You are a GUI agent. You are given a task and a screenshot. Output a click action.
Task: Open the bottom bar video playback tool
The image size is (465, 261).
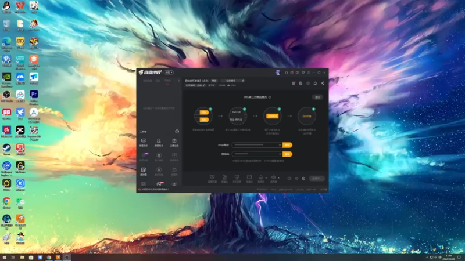[249, 179]
